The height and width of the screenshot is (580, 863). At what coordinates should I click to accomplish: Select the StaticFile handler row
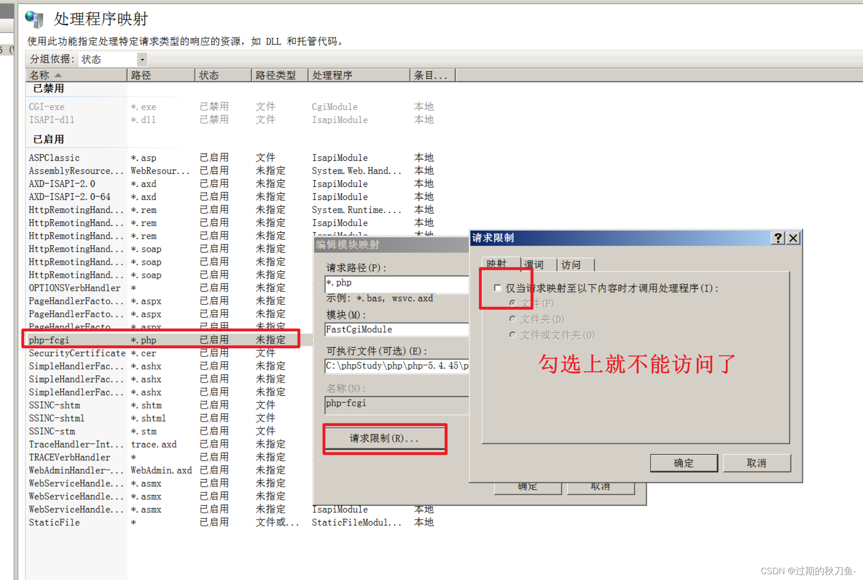tap(232, 523)
